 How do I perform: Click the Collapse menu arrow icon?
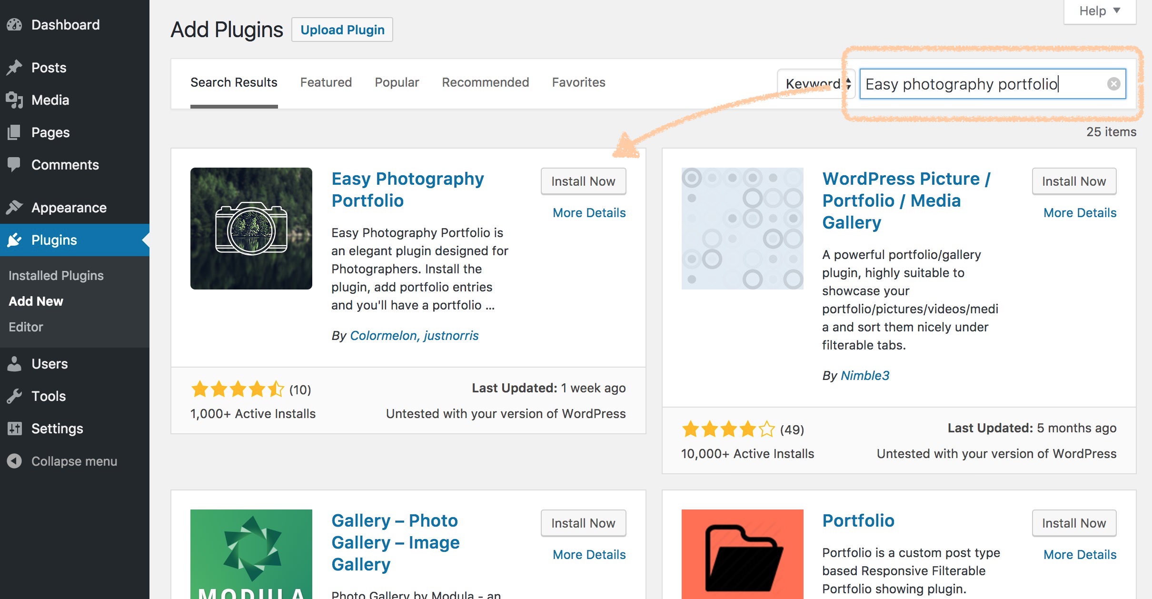15,461
